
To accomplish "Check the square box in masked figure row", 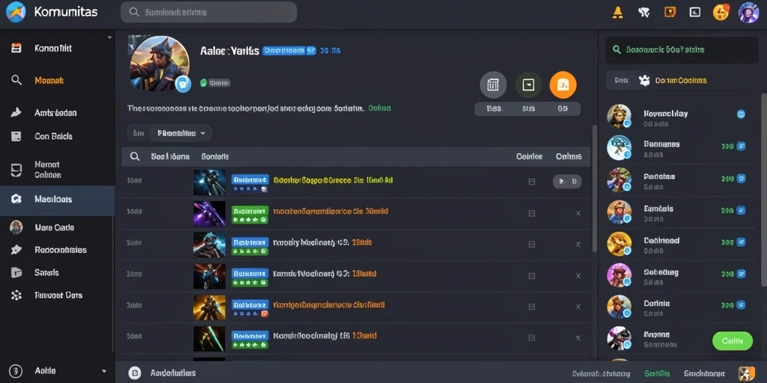I will (x=532, y=245).
